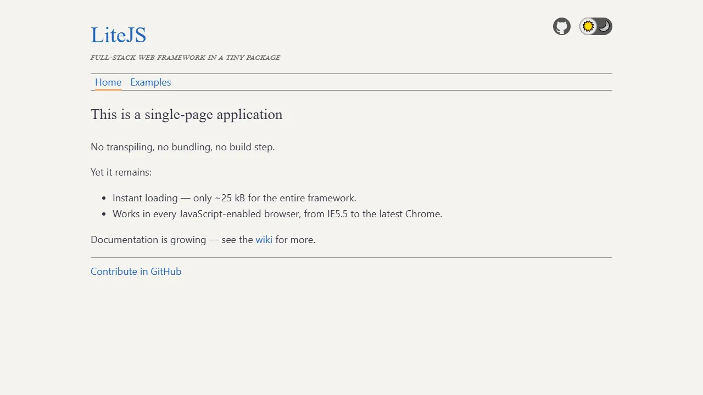Select the yellow sun symbol for light theme
Image resolution: width=703 pixels, height=395 pixels.
click(588, 26)
